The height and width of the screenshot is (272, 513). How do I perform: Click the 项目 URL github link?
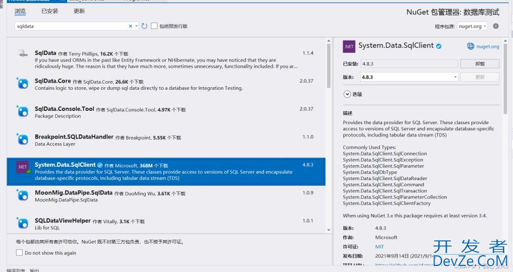tap(404, 264)
